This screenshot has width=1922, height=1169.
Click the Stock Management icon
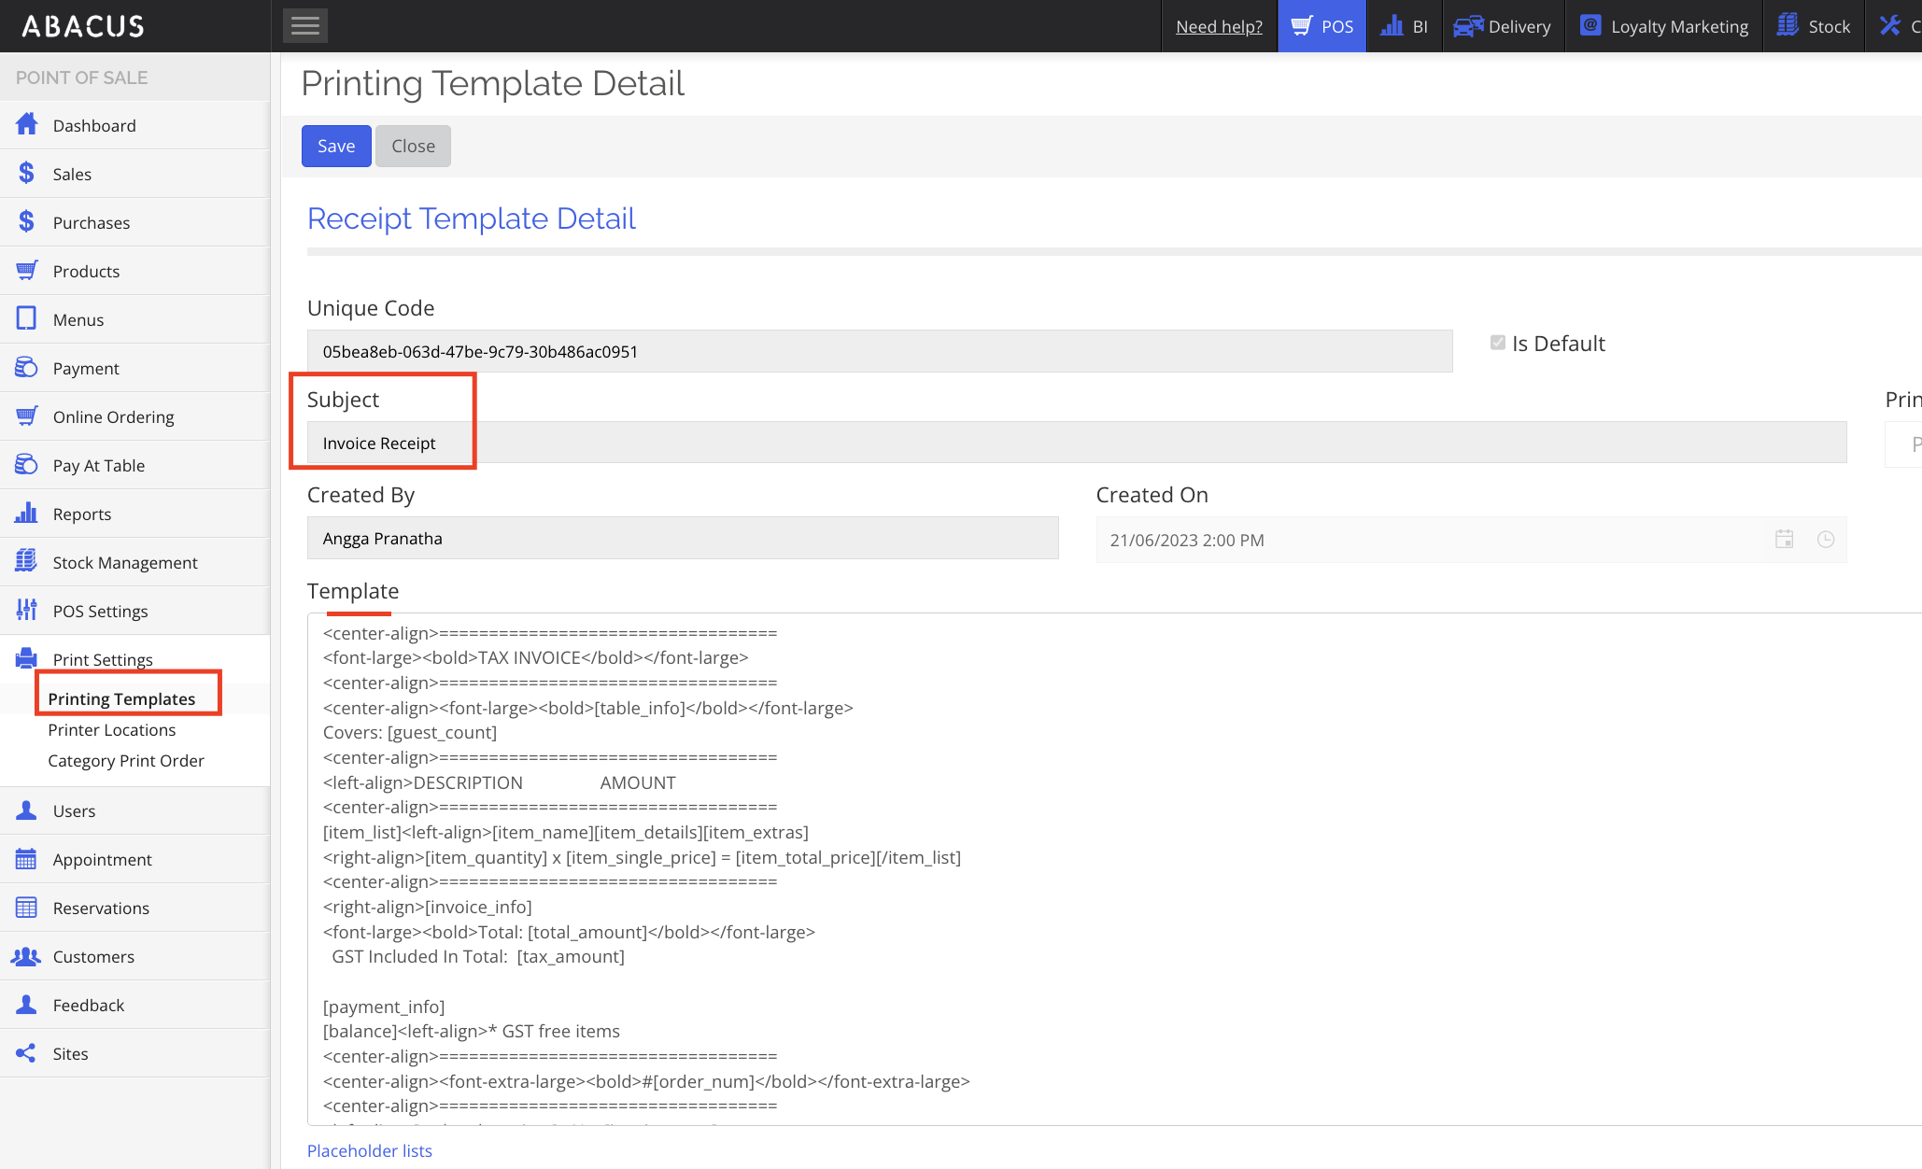(26, 562)
